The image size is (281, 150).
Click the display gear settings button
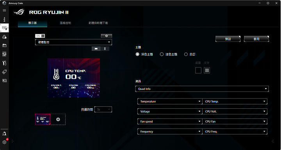[107, 36]
